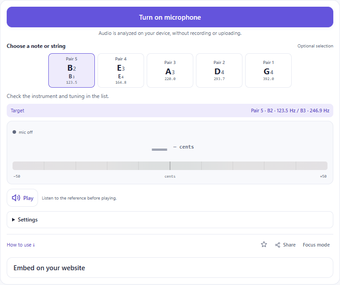
Task: Click the Choose a note or string heading
Action: [36, 46]
